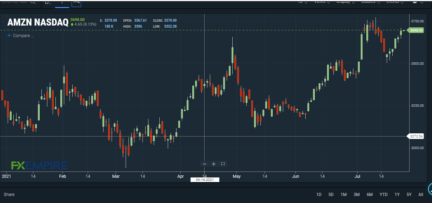Zoom out the chart with the minus icon
The image size is (432, 203).
click(205, 164)
